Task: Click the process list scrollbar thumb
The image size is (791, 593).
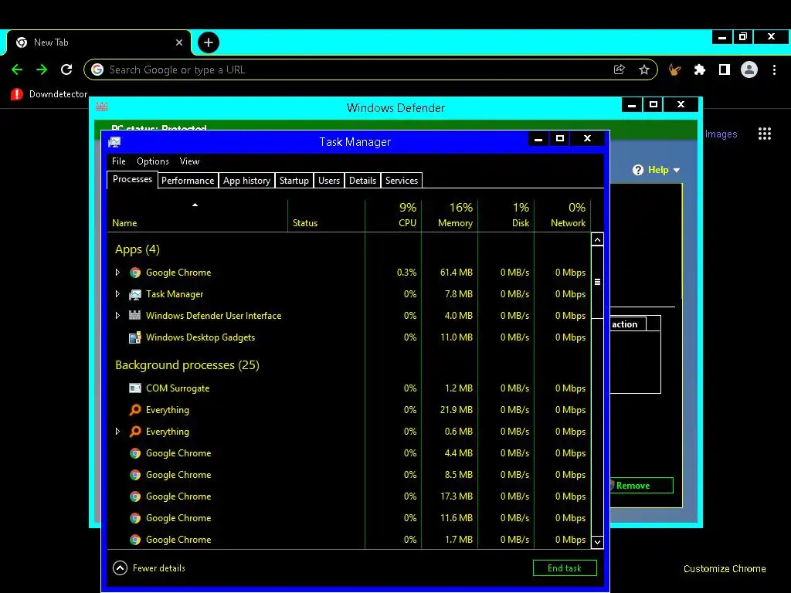Action: coord(597,283)
